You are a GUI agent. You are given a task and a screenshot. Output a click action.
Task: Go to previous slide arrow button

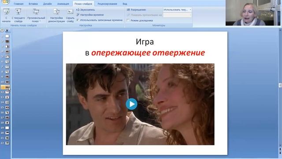pos(280,149)
